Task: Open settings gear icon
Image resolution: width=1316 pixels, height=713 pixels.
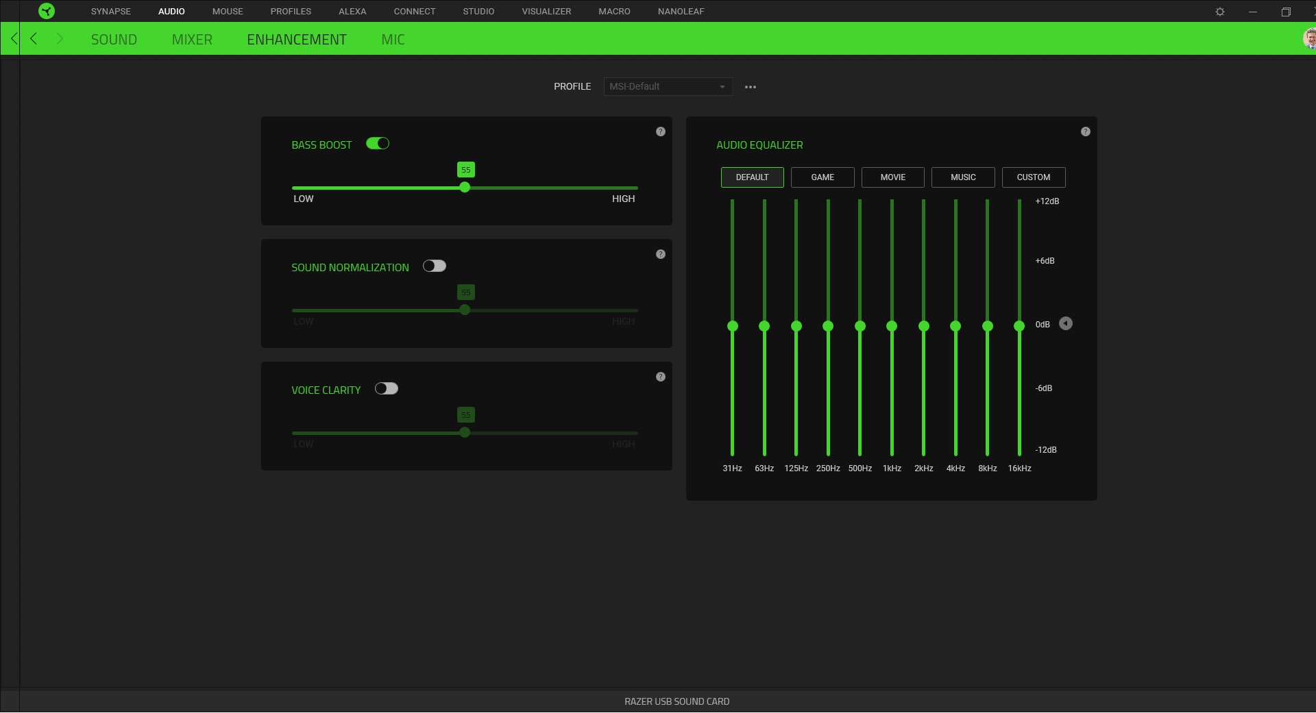Action: coord(1220,12)
